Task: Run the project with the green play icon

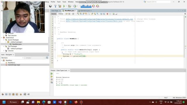Action: [64, 6]
